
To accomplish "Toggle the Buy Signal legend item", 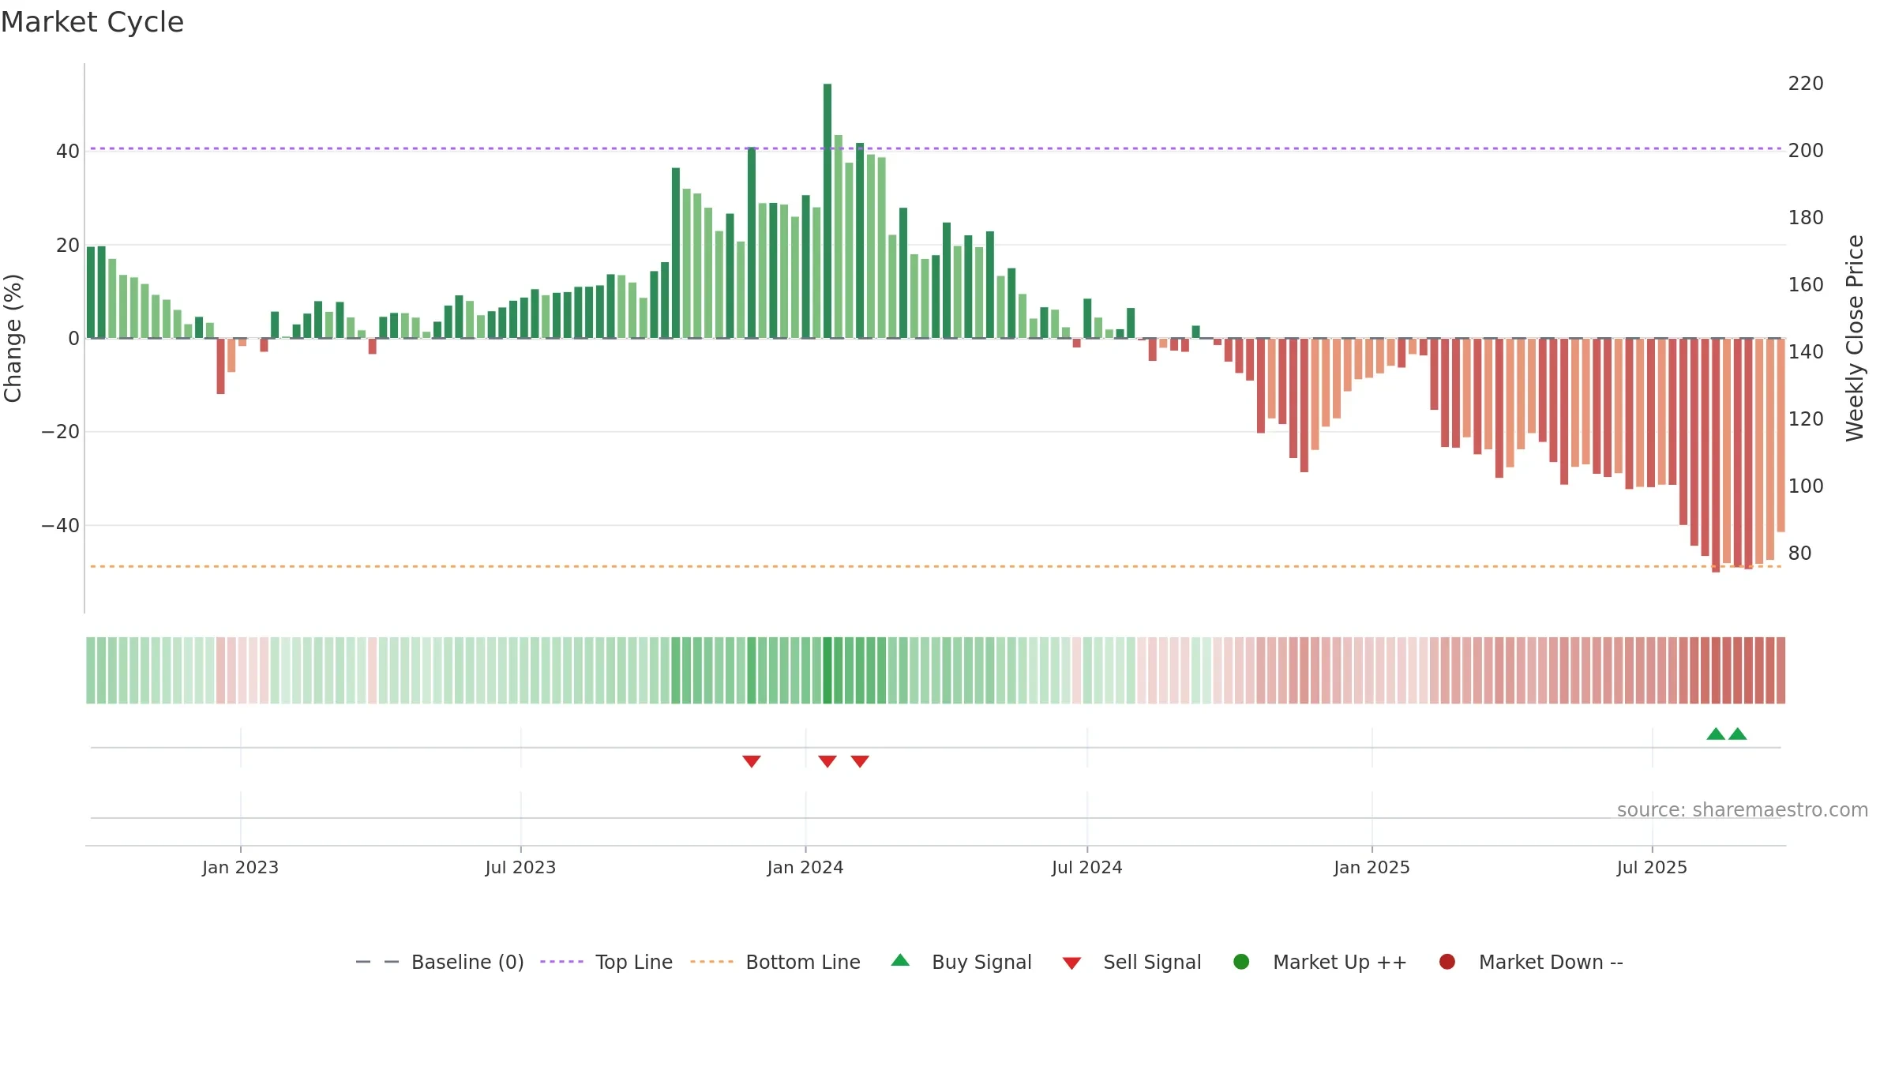I will click(x=961, y=962).
